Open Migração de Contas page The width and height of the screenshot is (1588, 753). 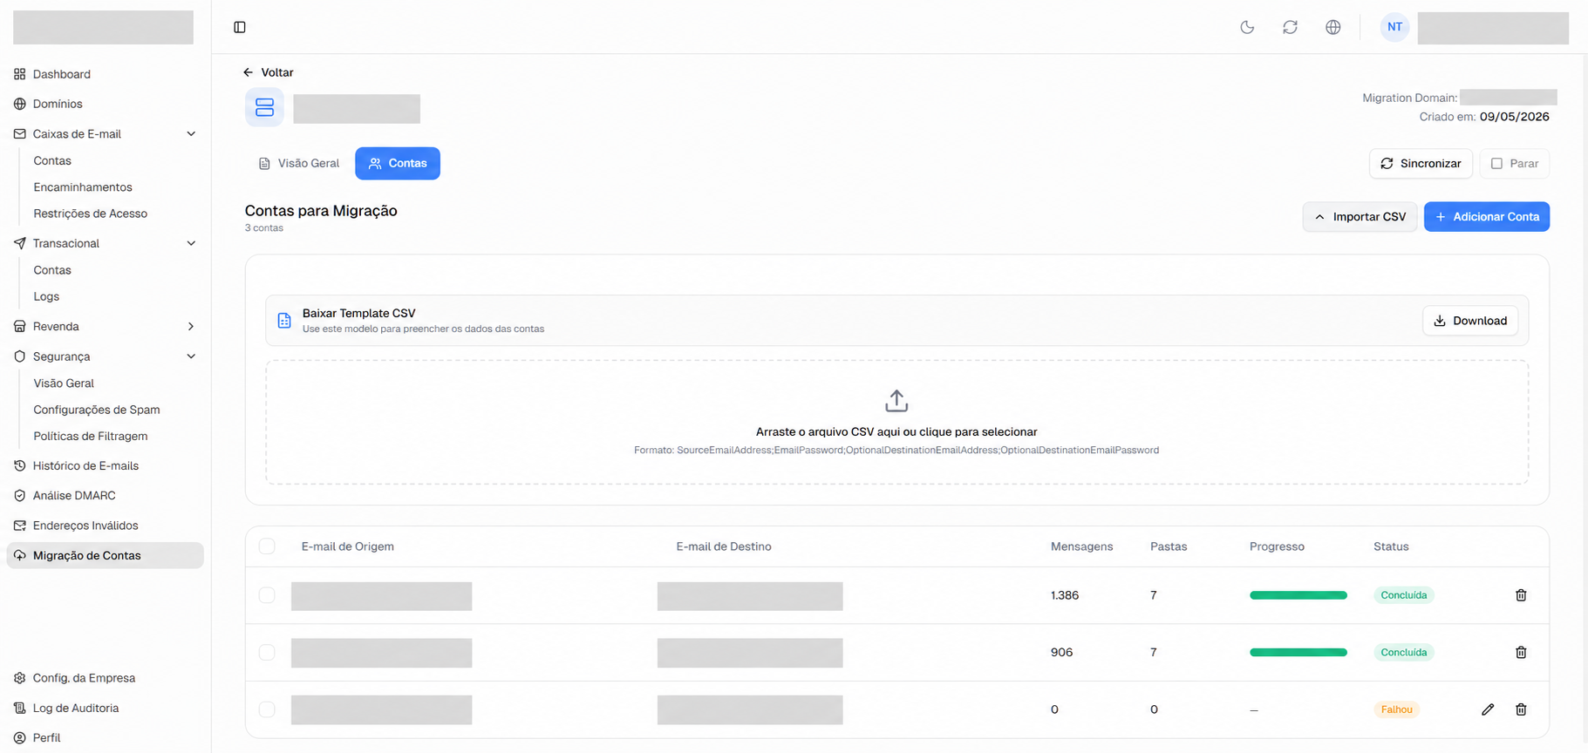[x=105, y=555]
